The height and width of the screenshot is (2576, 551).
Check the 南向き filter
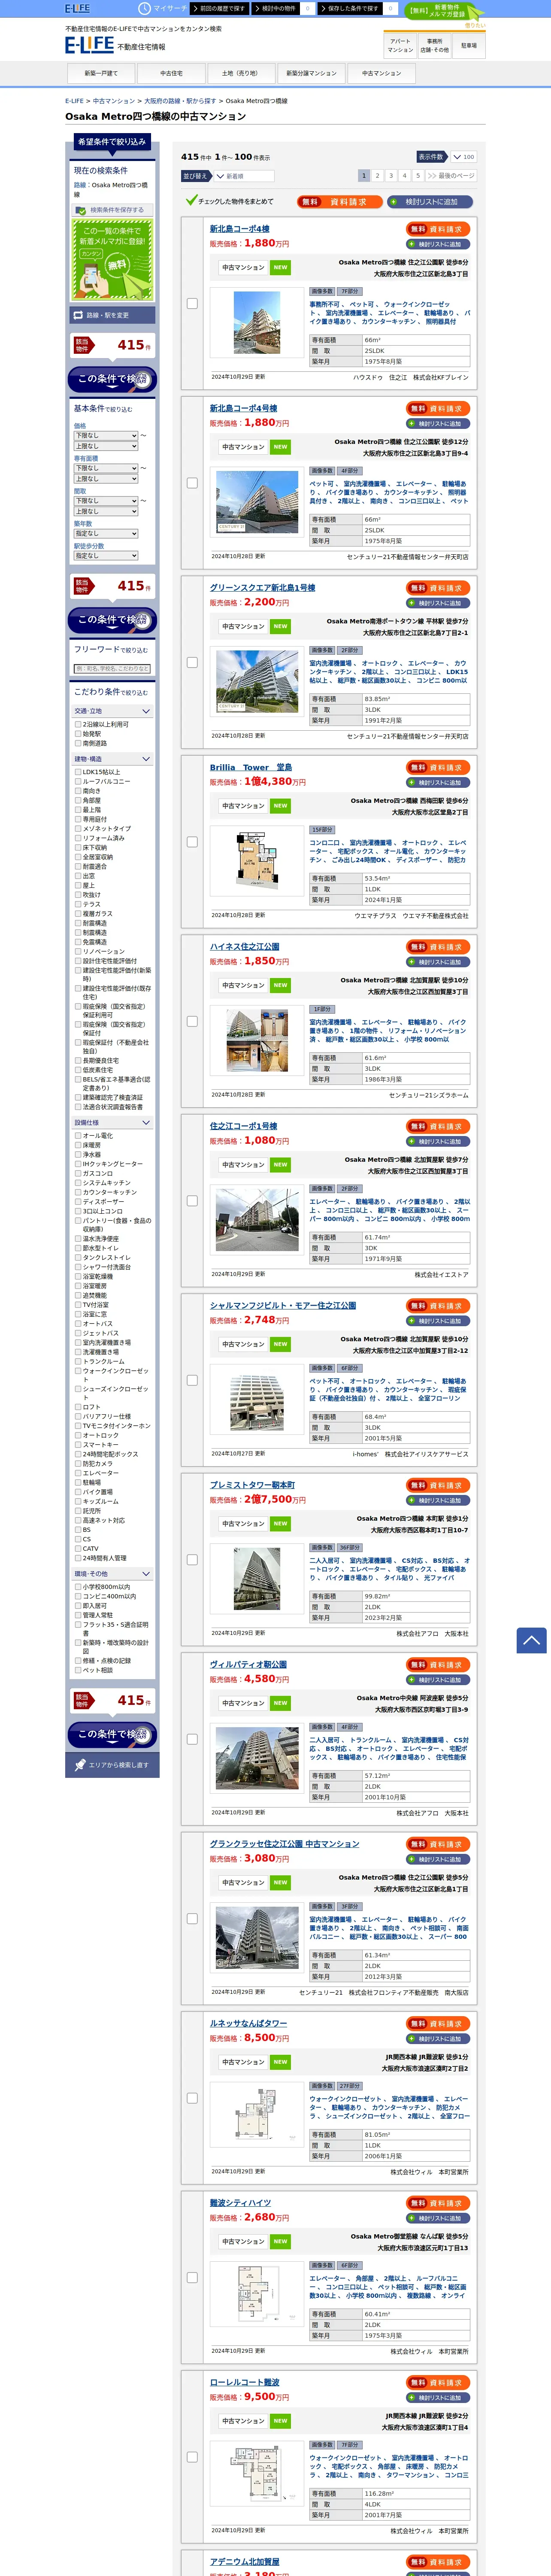[79, 791]
